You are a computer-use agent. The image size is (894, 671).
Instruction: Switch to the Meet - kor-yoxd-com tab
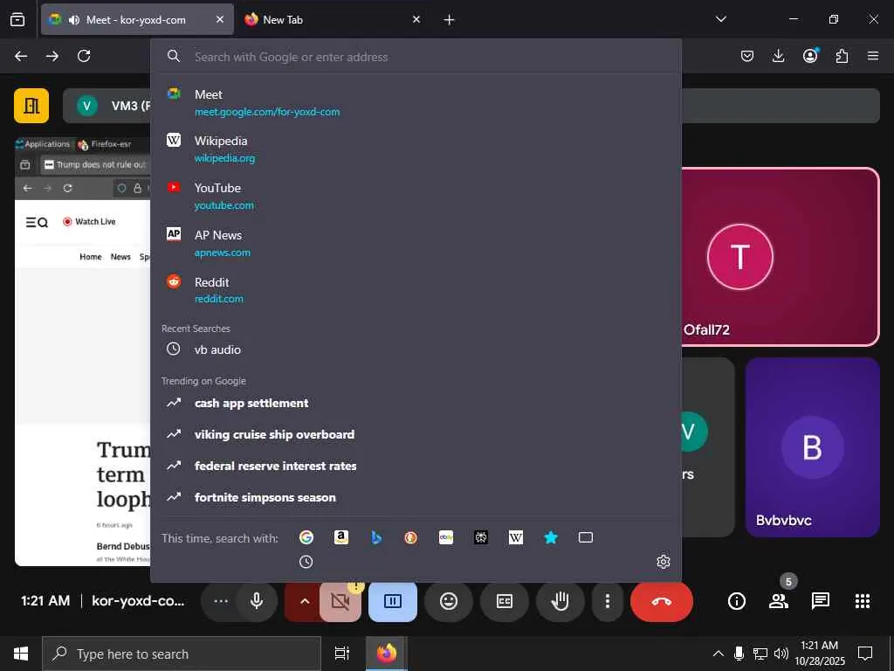(x=137, y=19)
